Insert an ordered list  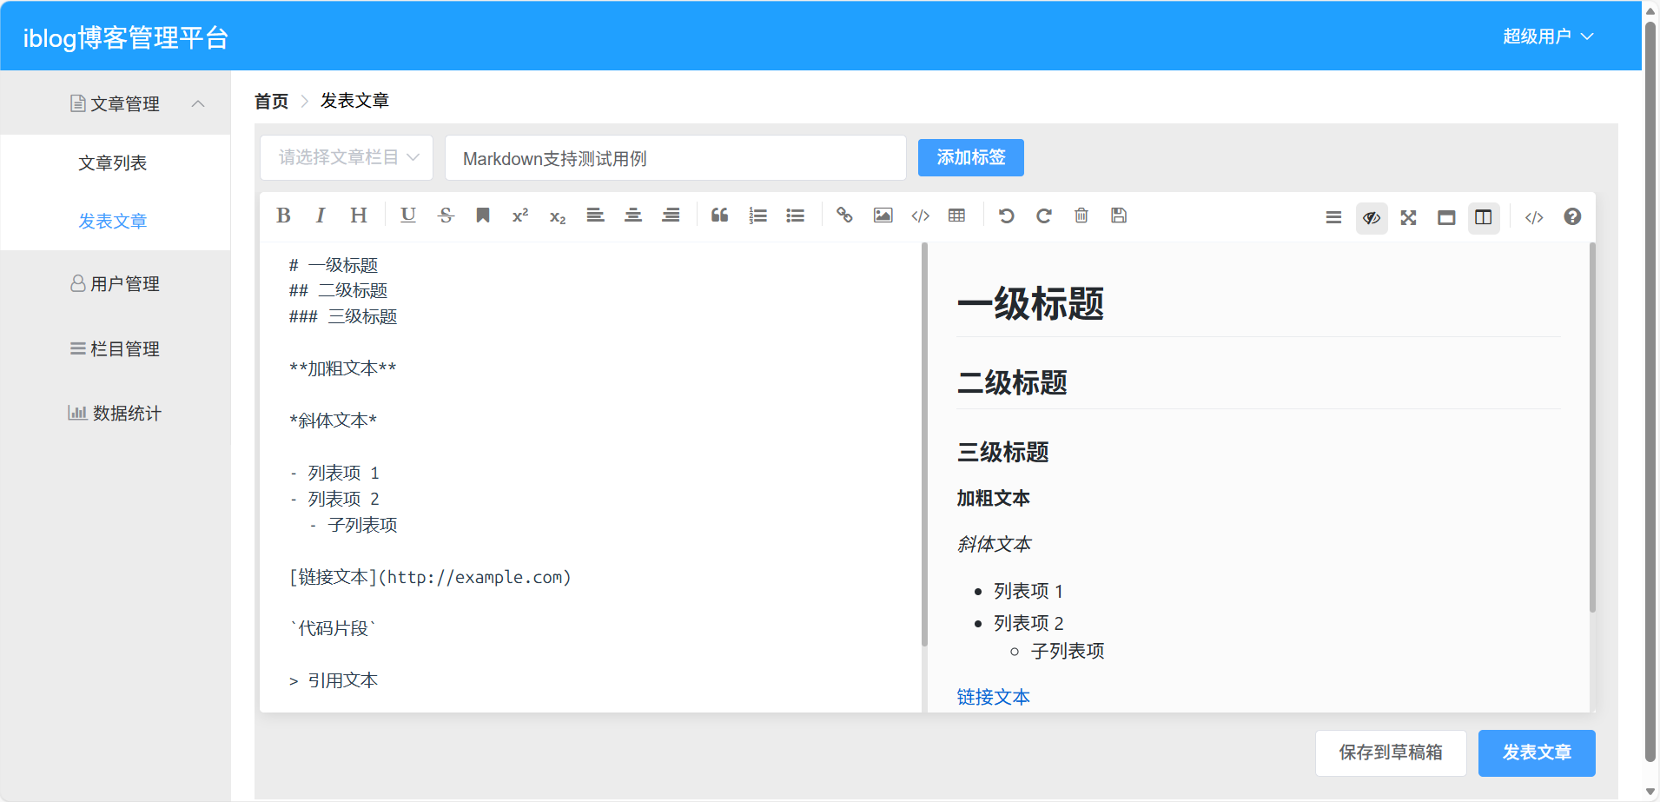[x=757, y=215]
